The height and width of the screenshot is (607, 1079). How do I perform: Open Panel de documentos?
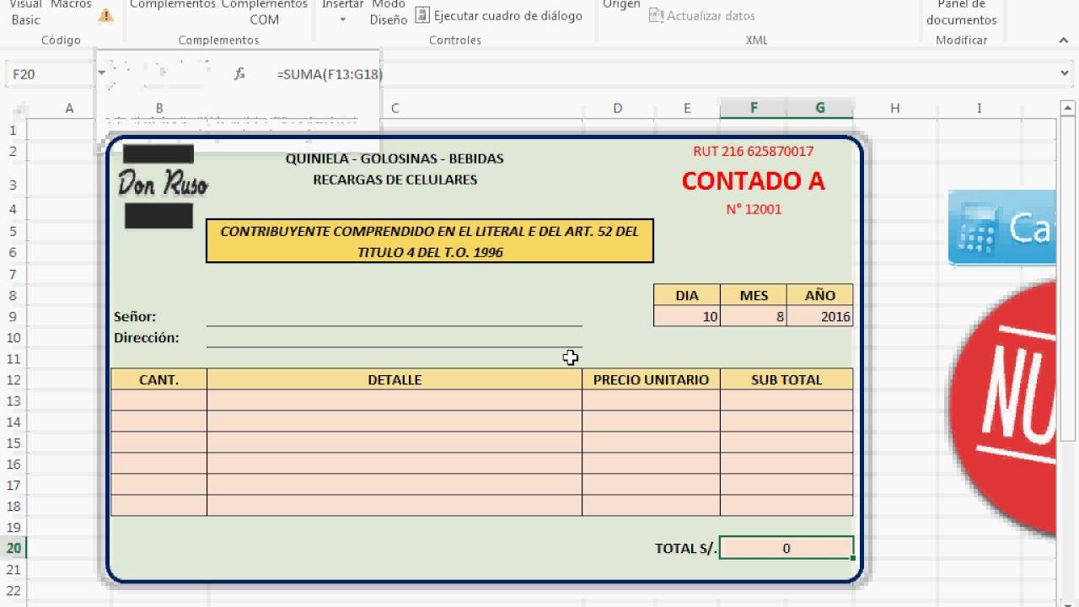tap(961, 12)
